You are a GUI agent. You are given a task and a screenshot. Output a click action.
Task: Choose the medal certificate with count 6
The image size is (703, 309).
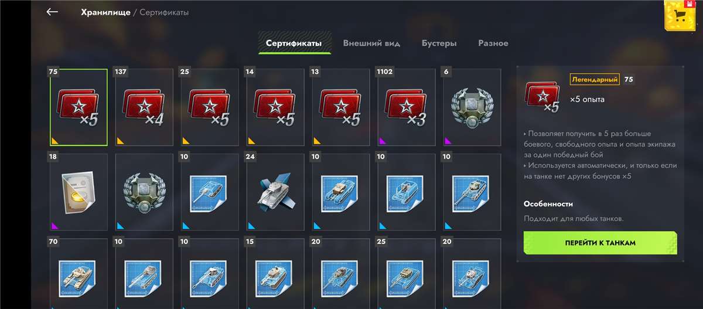point(472,107)
